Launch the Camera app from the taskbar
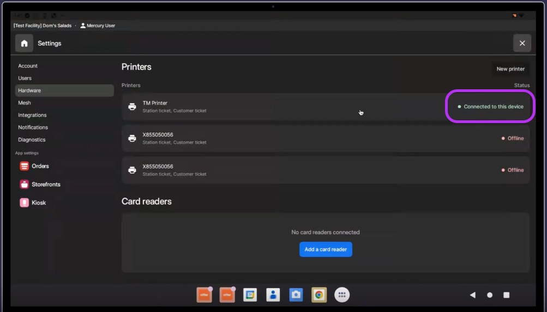Screen dimensions: 547x312 click(296, 295)
